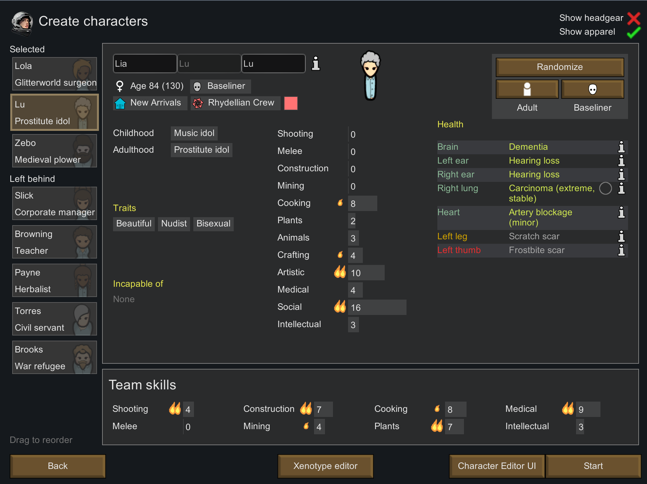Screen dimensions: 647x484
Task: Select Brooks the War refugee
Action: (55, 358)
